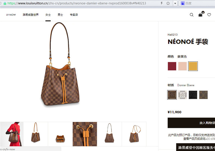Image resolution: width=215 pixels, height=151 pixels.
Task: Expand the address bar dropdown arrow
Action: (175, 3)
